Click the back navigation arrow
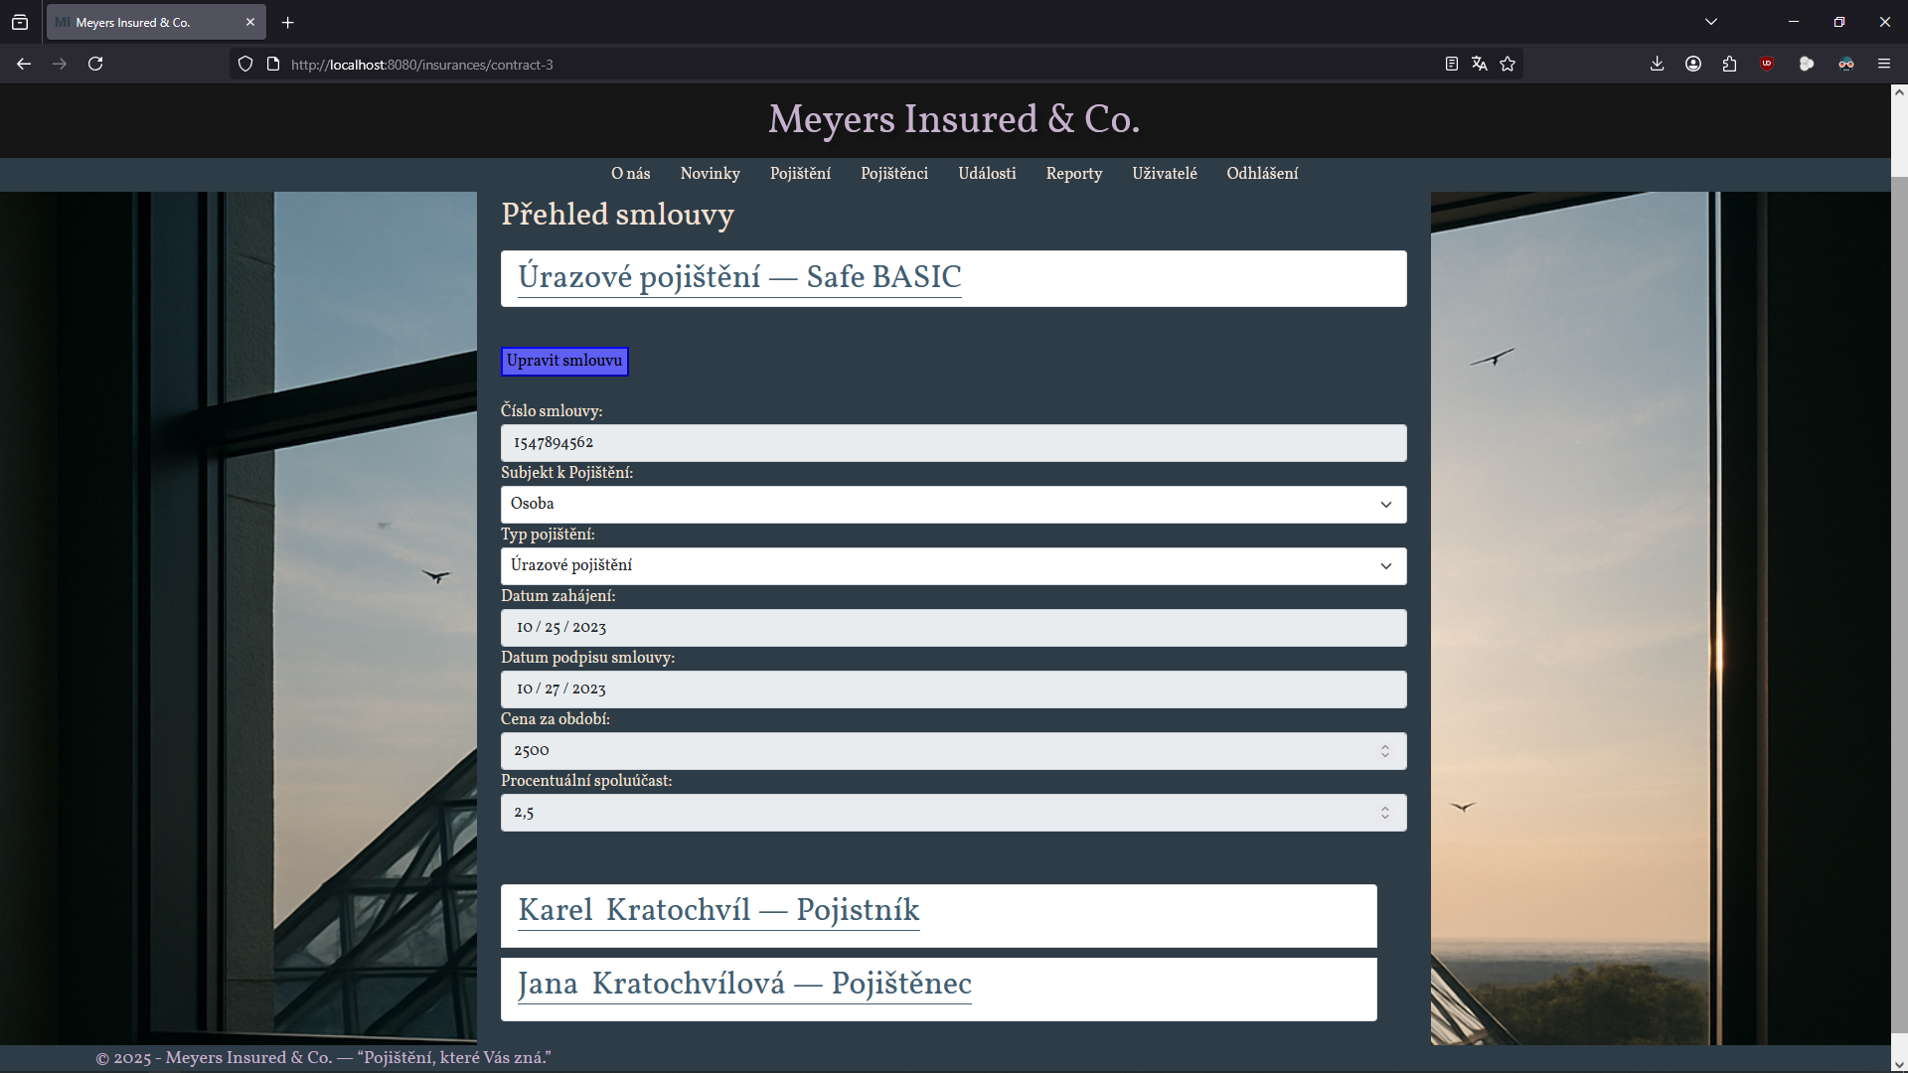Image resolution: width=1908 pixels, height=1073 pixels. click(24, 64)
